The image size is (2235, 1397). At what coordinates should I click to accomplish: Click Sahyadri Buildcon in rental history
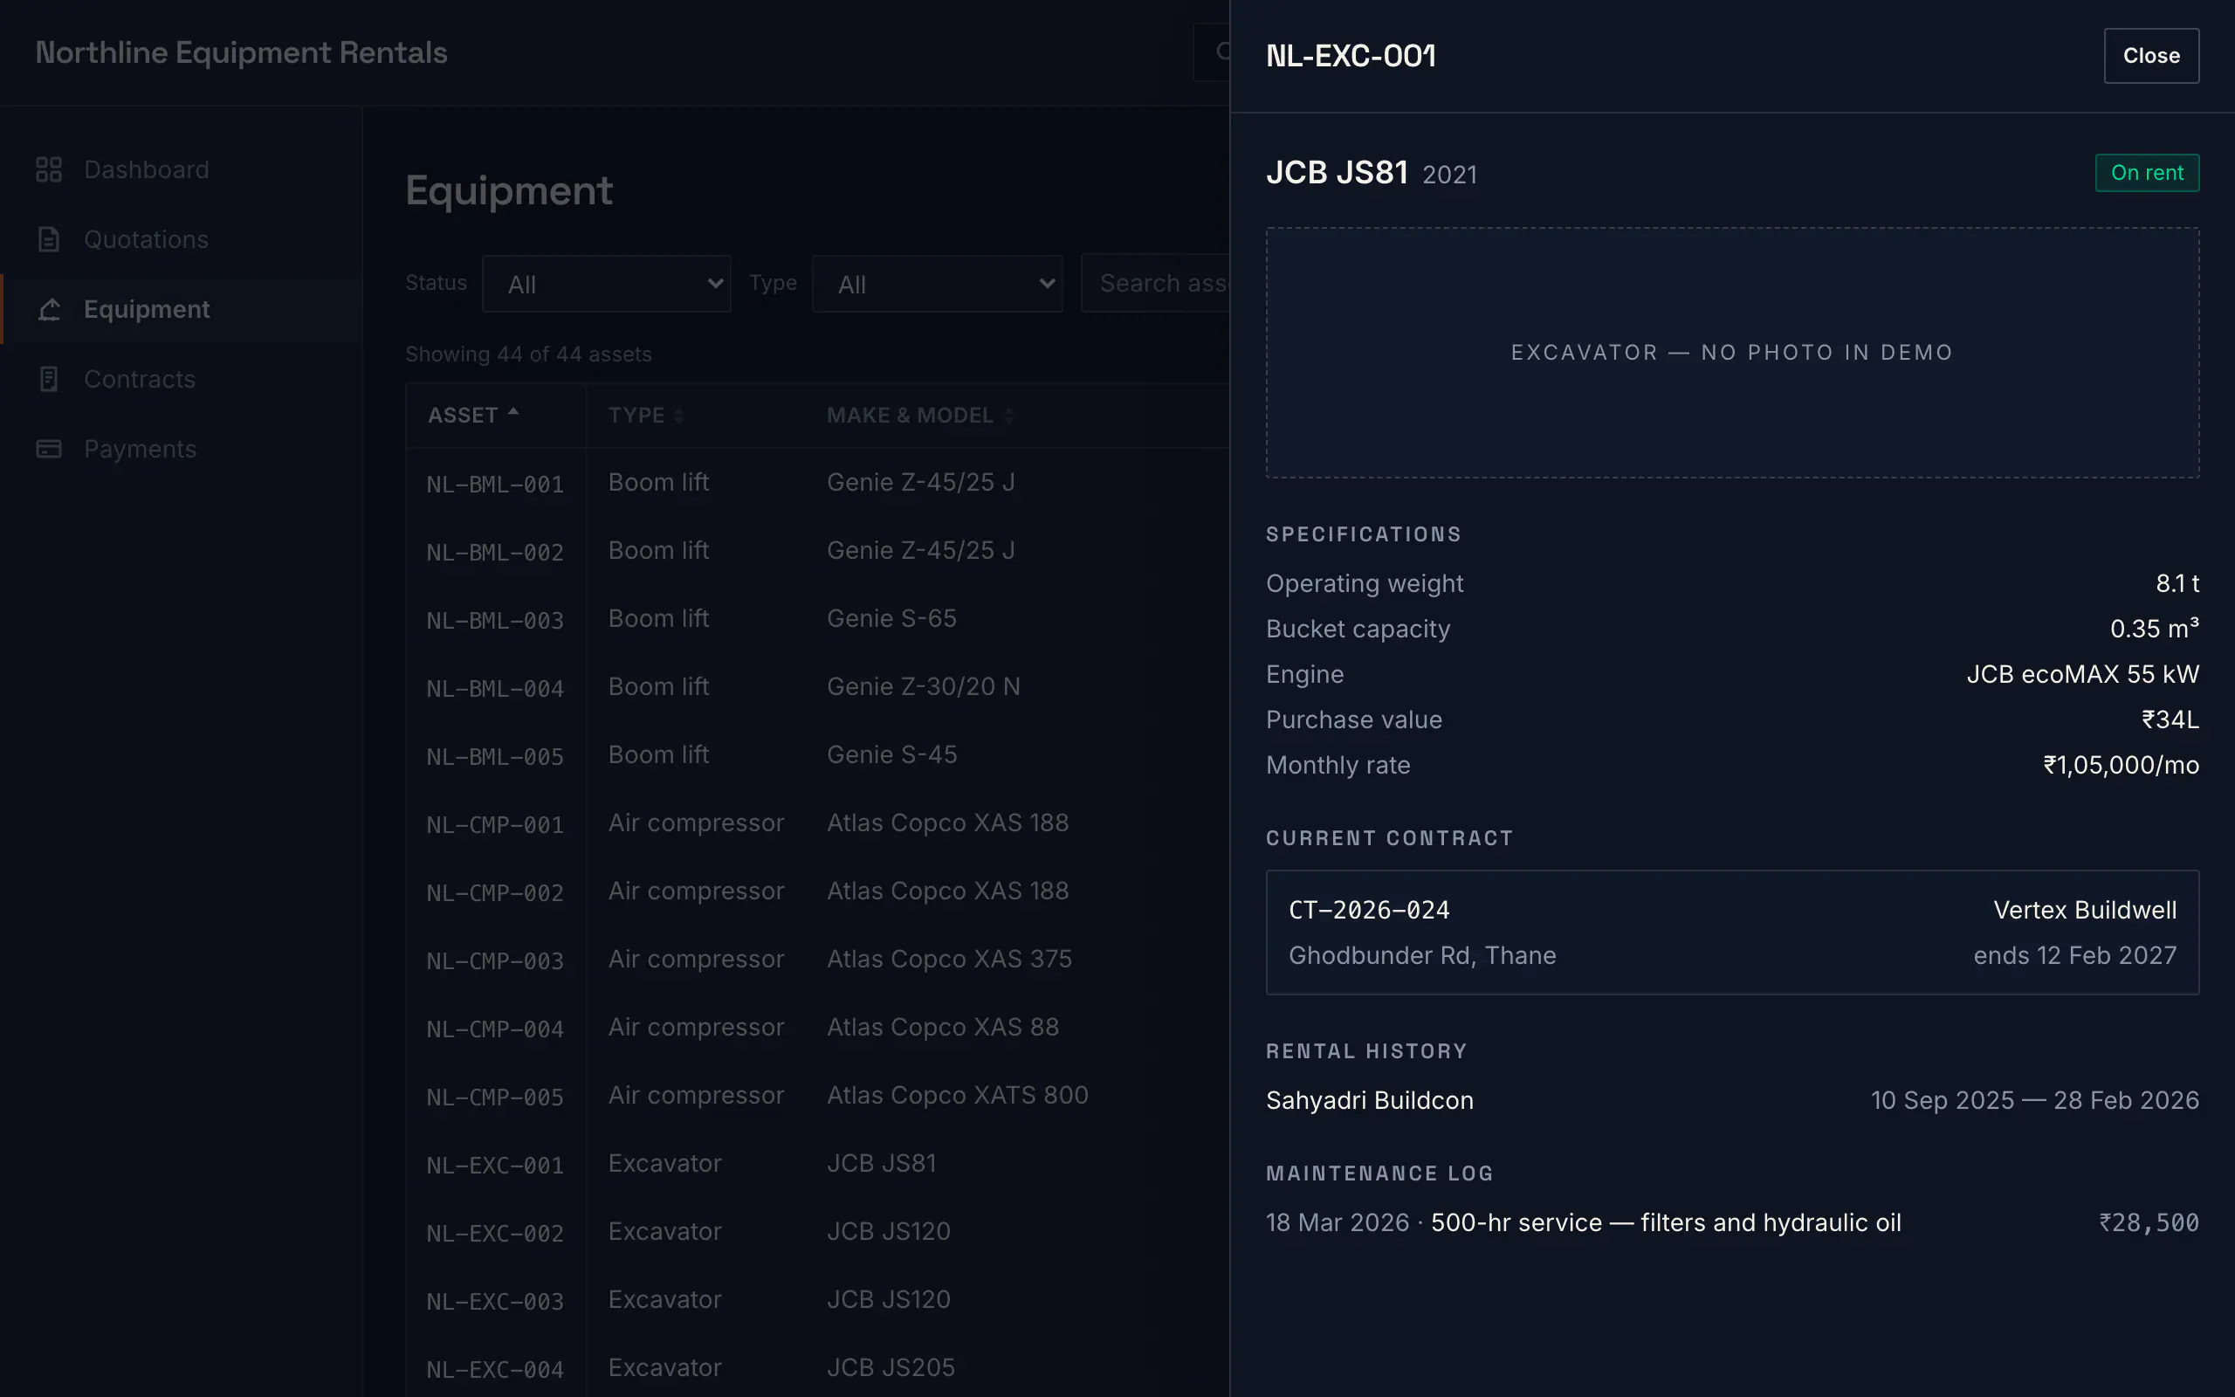[1370, 1100]
